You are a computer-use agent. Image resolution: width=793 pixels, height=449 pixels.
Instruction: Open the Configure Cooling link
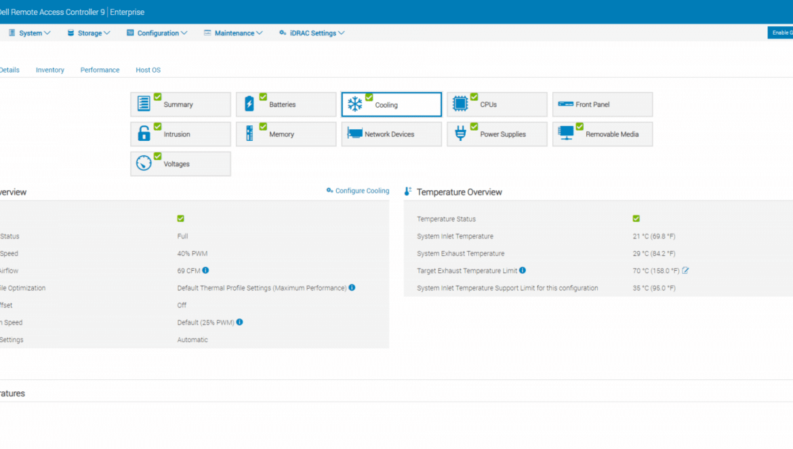pos(362,191)
